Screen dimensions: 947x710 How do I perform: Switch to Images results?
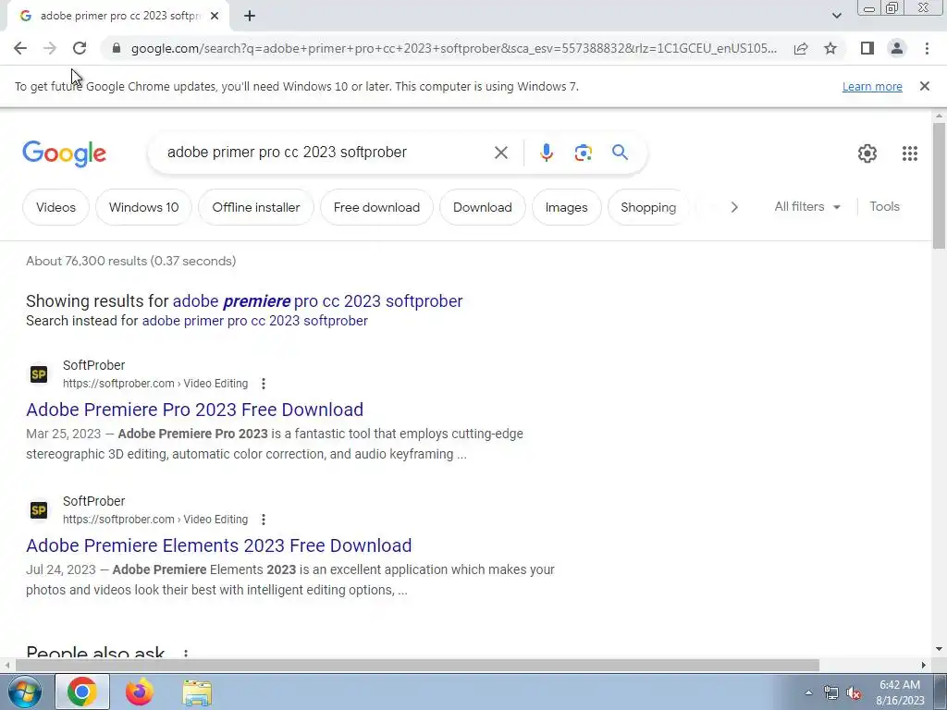pyautogui.click(x=567, y=207)
